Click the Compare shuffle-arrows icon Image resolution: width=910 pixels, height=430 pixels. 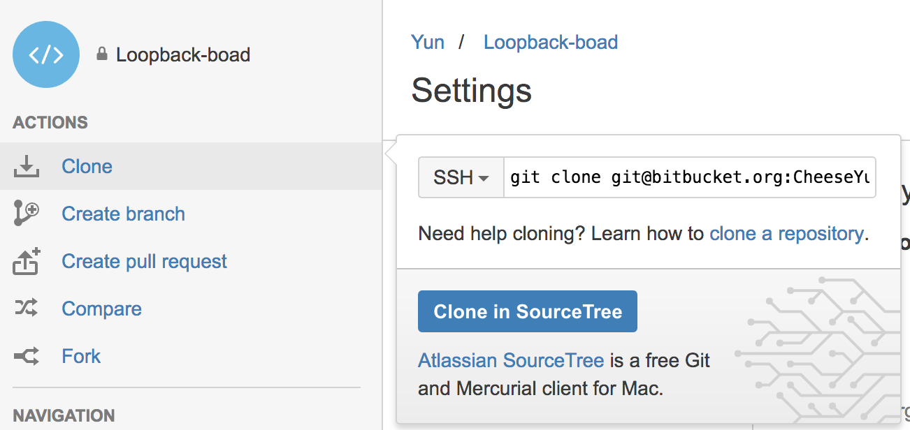point(26,308)
